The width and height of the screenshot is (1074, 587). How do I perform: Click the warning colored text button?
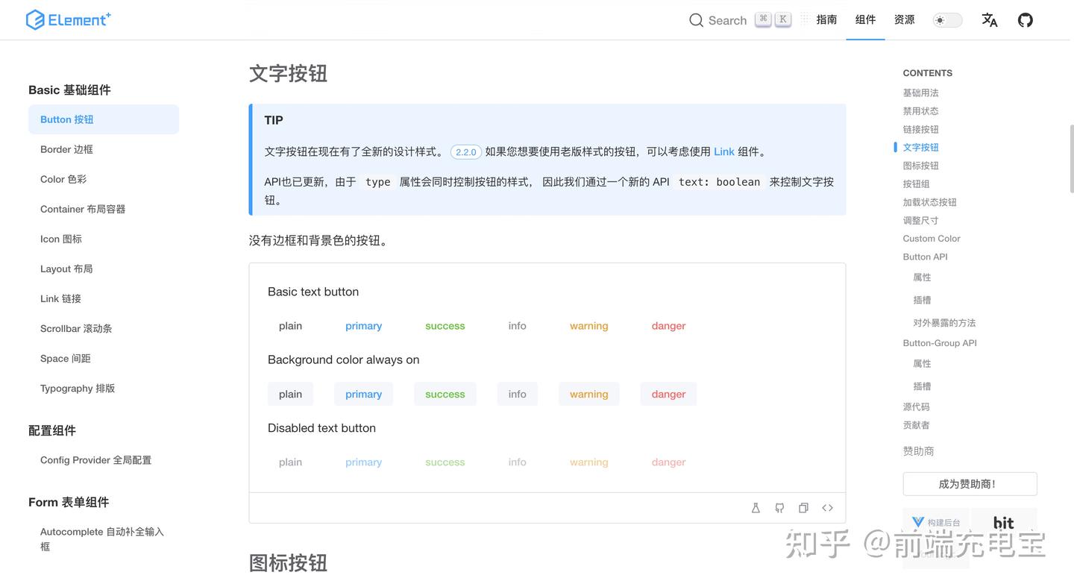click(588, 325)
